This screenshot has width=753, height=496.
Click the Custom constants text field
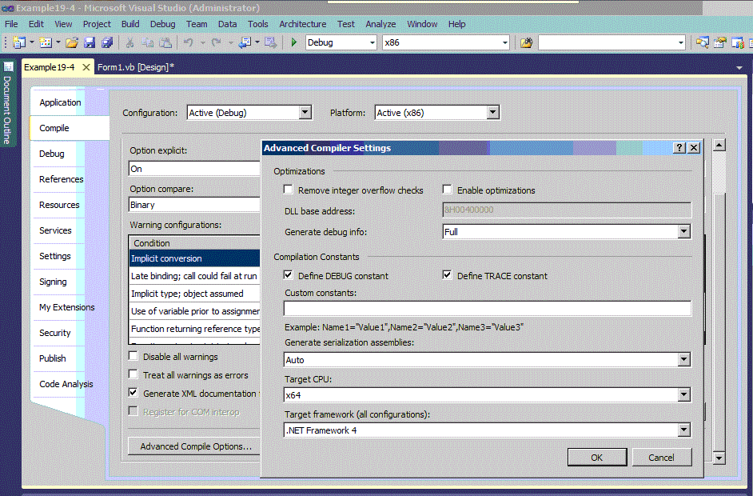click(487, 309)
